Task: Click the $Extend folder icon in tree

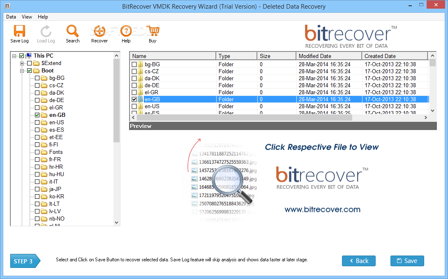Action: click(x=36, y=63)
